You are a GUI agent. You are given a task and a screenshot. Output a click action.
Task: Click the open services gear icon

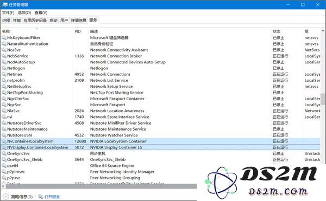click(x=40, y=197)
